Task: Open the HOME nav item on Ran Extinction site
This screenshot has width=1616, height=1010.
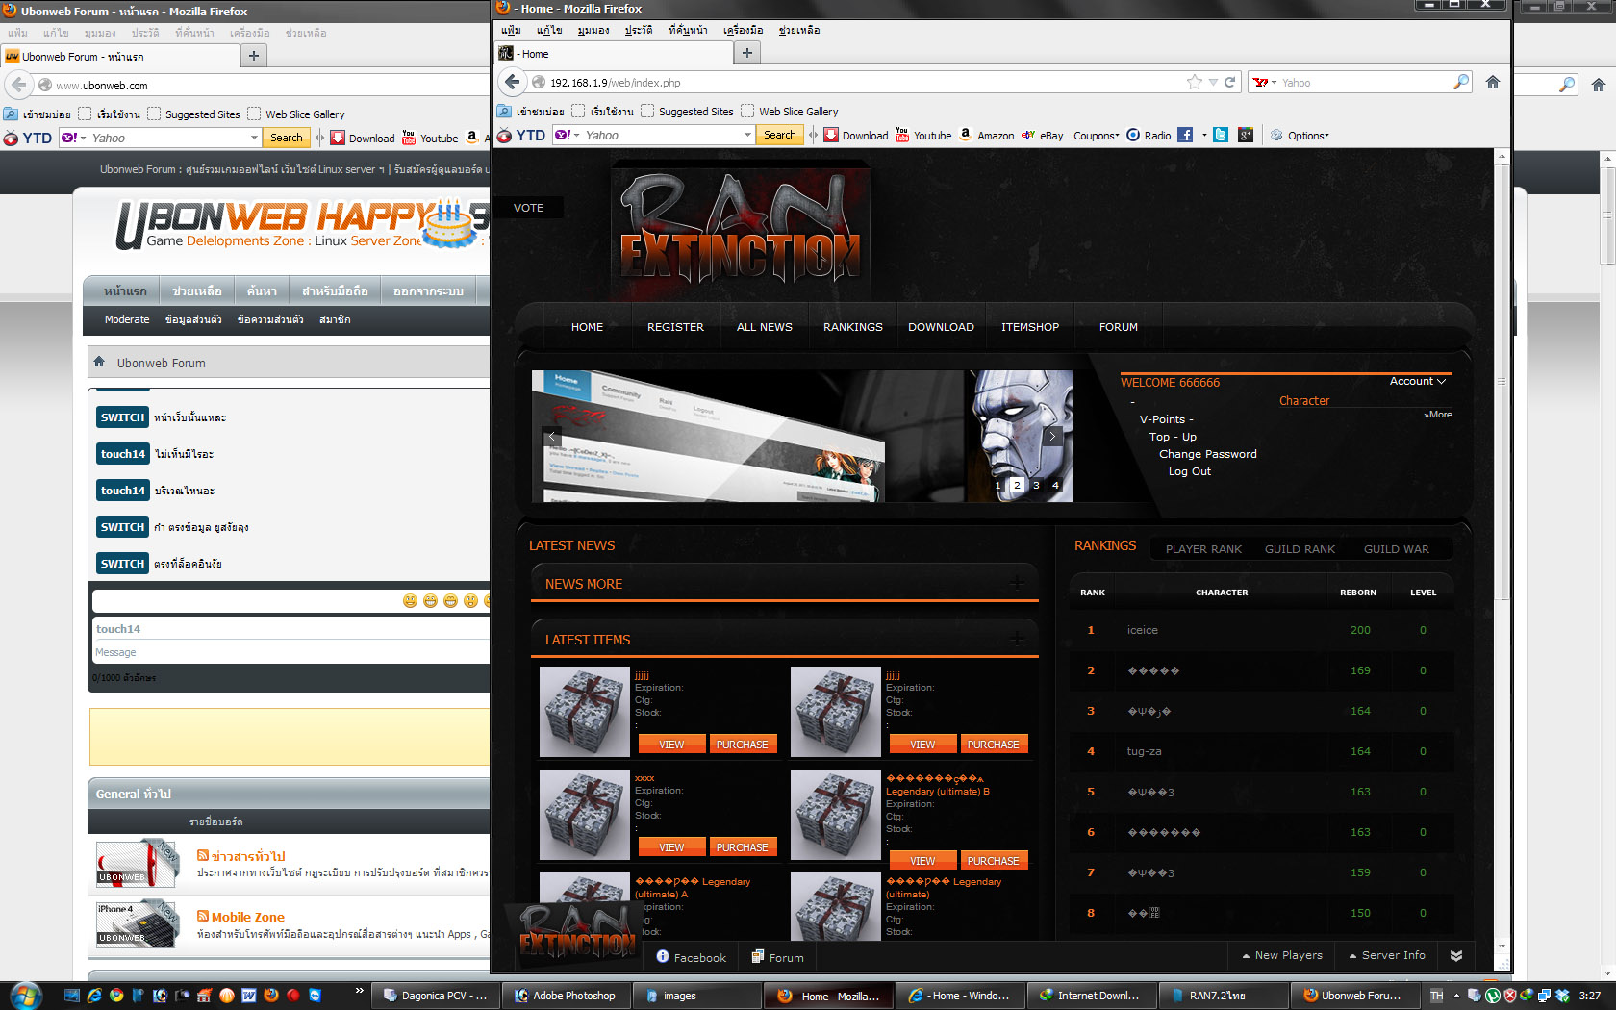Action: [588, 327]
